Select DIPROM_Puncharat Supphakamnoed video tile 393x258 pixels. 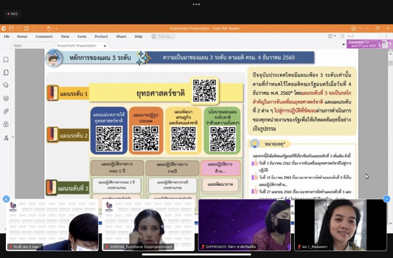coord(148,225)
